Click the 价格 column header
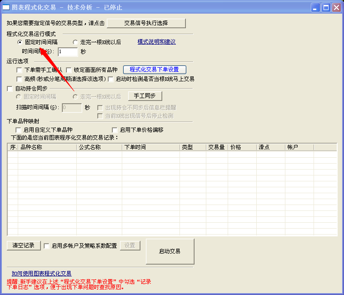 pos(242,147)
